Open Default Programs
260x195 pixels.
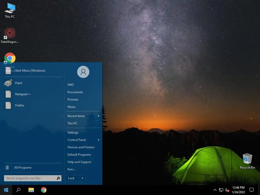tap(79, 155)
